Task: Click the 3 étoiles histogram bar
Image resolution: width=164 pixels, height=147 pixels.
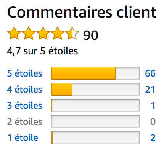Action: [95, 105]
